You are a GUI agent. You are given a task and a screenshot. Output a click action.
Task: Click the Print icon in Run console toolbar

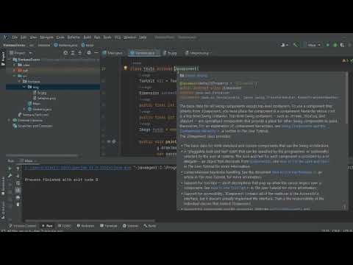[x=18, y=197]
